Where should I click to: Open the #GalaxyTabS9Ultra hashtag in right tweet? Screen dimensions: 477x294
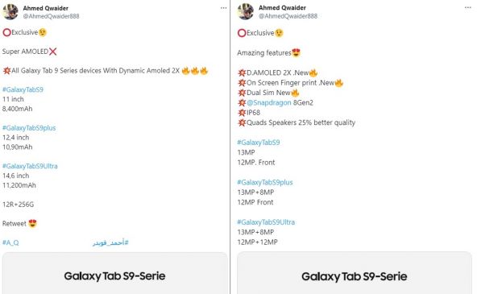pyautogui.click(x=266, y=222)
